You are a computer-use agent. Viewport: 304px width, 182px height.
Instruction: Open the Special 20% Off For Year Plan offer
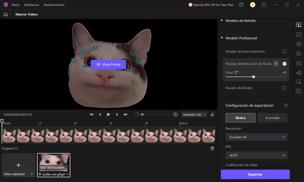(211, 5)
